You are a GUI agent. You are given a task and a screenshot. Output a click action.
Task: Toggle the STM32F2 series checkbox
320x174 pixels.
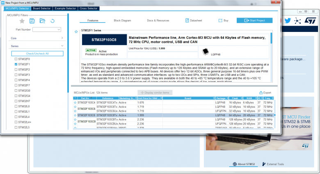click(x=16, y=70)
